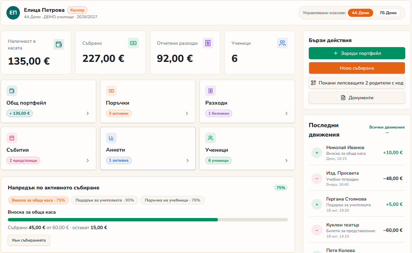Select the Вноска за обща каса tab
Viewport: 412px width, 253px height.
38,200
